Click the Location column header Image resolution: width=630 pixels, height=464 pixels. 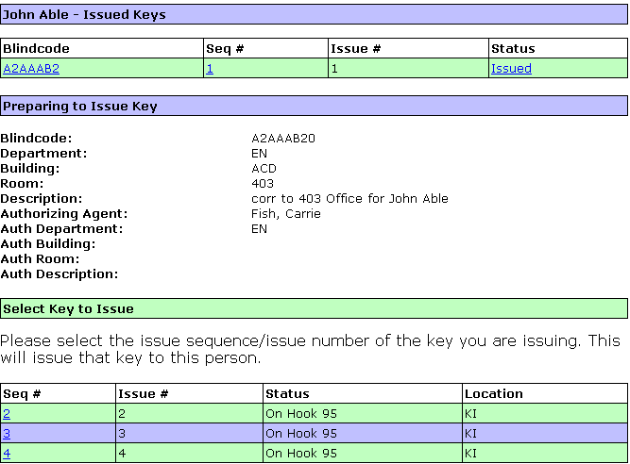coord(494,394)
